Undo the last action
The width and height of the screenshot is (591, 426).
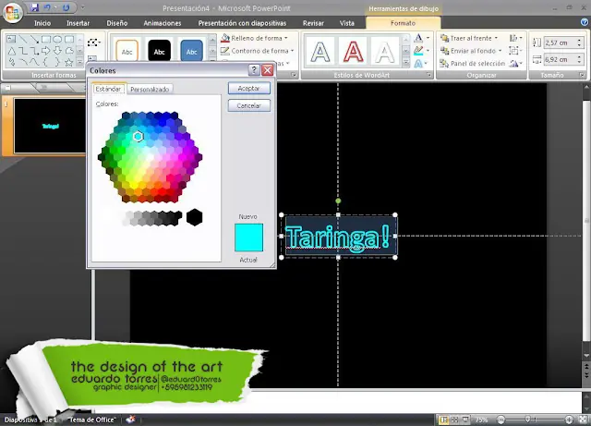coord(47,7)
